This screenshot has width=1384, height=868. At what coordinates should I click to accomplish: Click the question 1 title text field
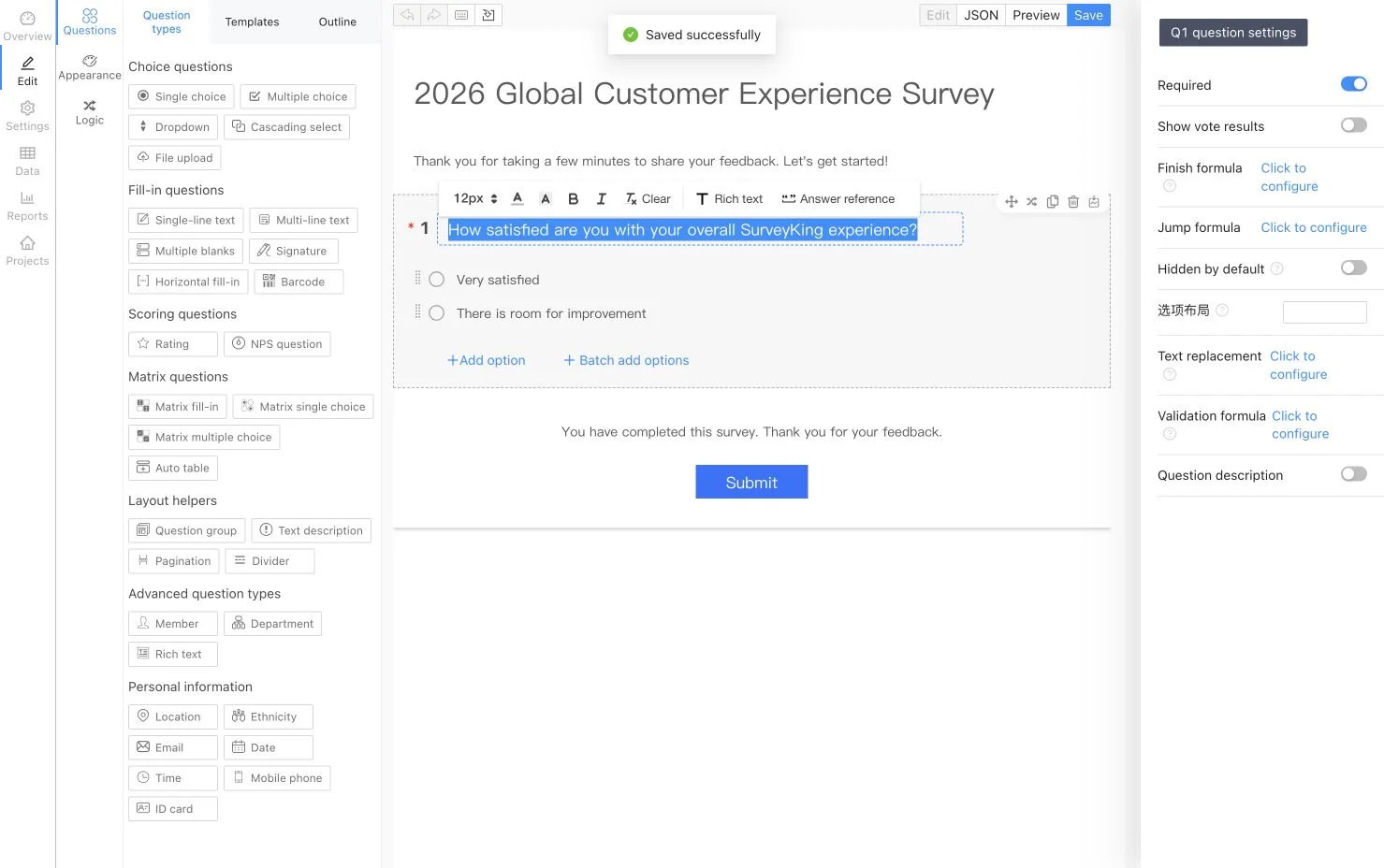click(700, 229)
